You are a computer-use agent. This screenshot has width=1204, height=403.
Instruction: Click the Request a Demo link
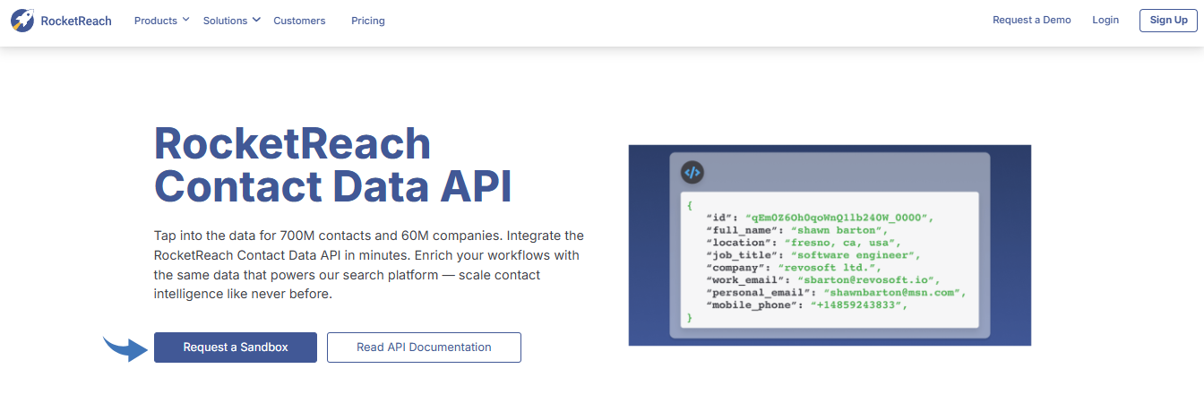tap(1031, 20)
